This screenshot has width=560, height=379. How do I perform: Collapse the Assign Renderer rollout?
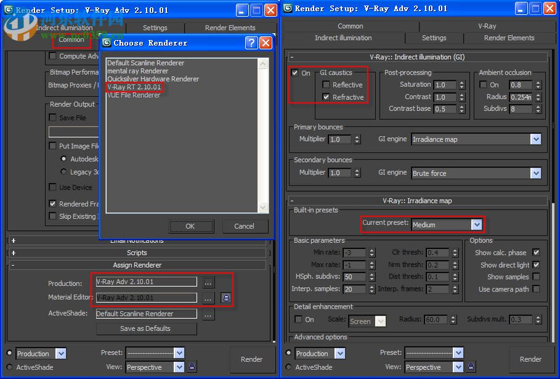pos(137,265)
